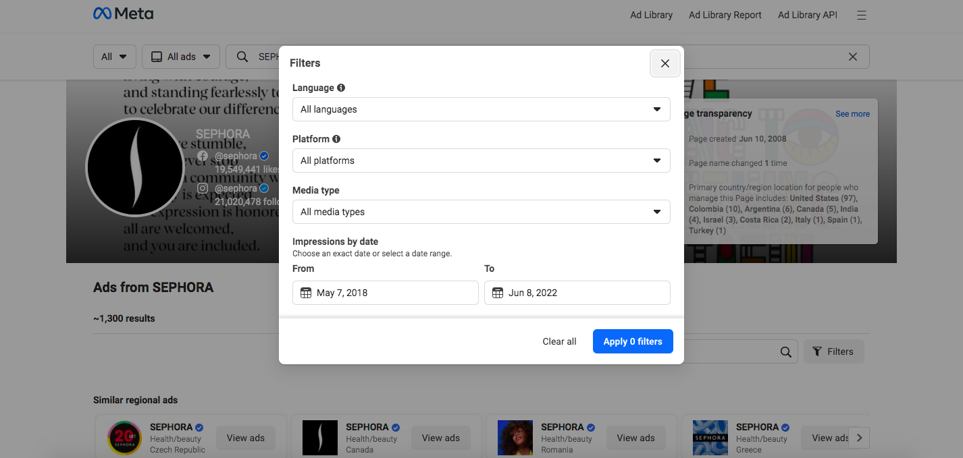
Task: Click the From date calendar icon
Action: pyautogui.click(x=306, y=293)
